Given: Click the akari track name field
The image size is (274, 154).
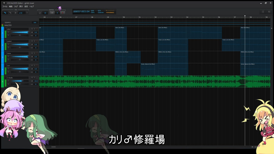Looking at the screenshot, I should [18, 29].
